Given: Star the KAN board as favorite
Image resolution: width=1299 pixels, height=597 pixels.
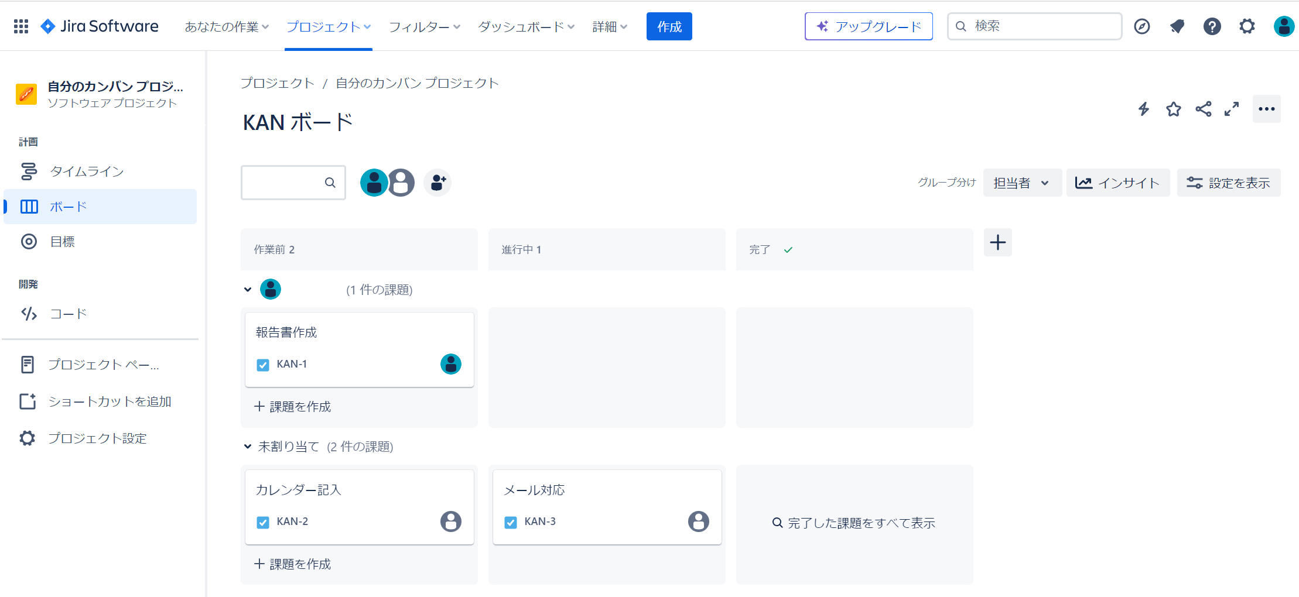Looking at the screenshot, I should tap(1173, 109).
